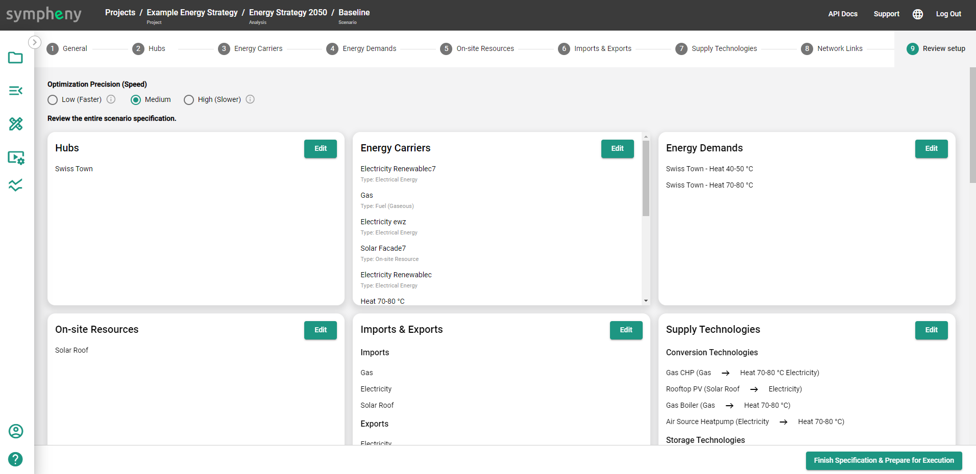976x474 pixels.
Task: Open the design tools ruler-pencil icon
Action: pyautogui.click(x=15, y=124)
